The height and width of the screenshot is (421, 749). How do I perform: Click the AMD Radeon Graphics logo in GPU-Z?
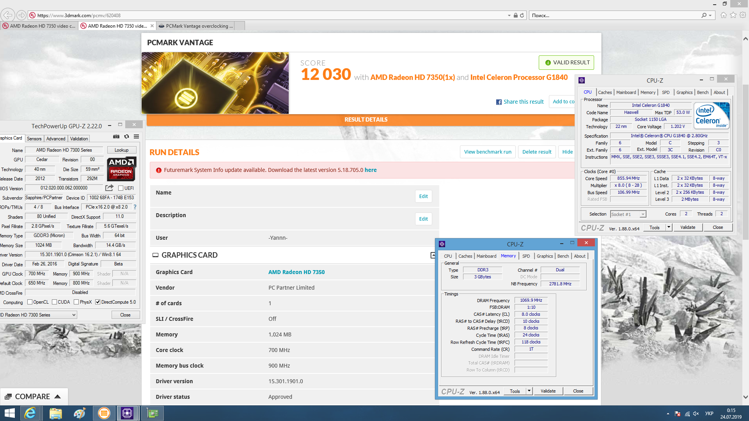[121, 169]
